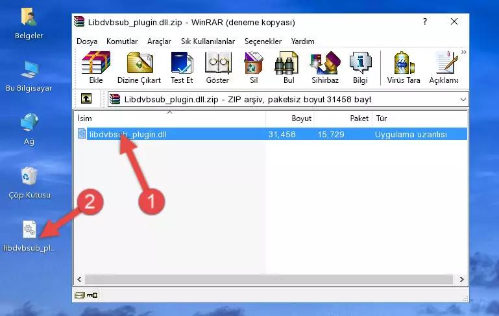The width and height of the screenshot is (499, 316).
Task: Close the WinRAR window
Action: pyautogui.click(x=454, y=21)
